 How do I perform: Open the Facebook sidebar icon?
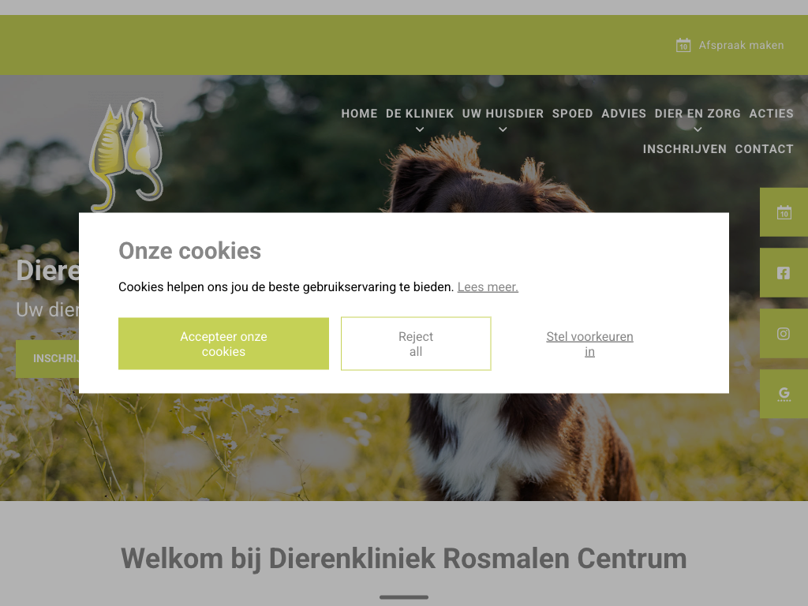pos(784,273)
